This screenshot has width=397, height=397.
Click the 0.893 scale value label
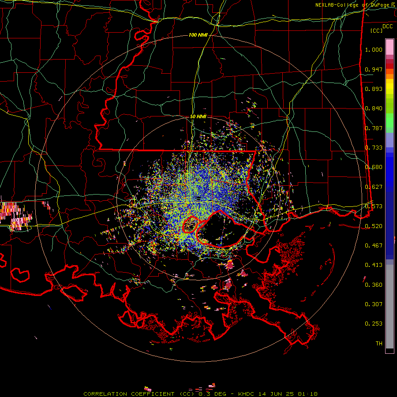(x=374, y=89)
